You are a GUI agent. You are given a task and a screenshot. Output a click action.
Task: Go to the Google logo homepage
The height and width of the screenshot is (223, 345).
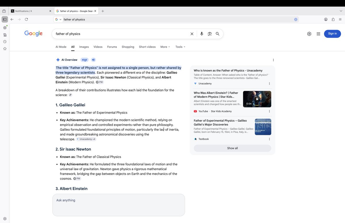point(33,34)
